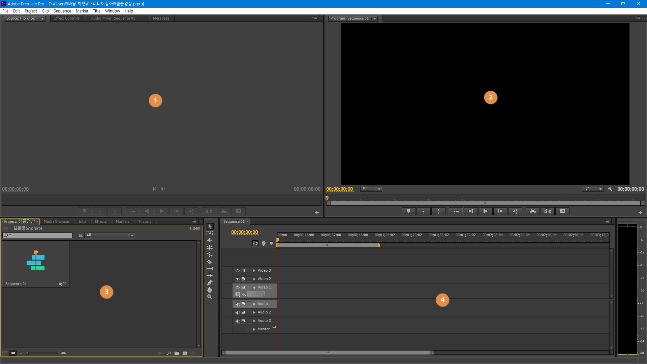Hide Video 3 track with eye icon
The height and width of the screenshot is (364, 647).
coord(237,271)
